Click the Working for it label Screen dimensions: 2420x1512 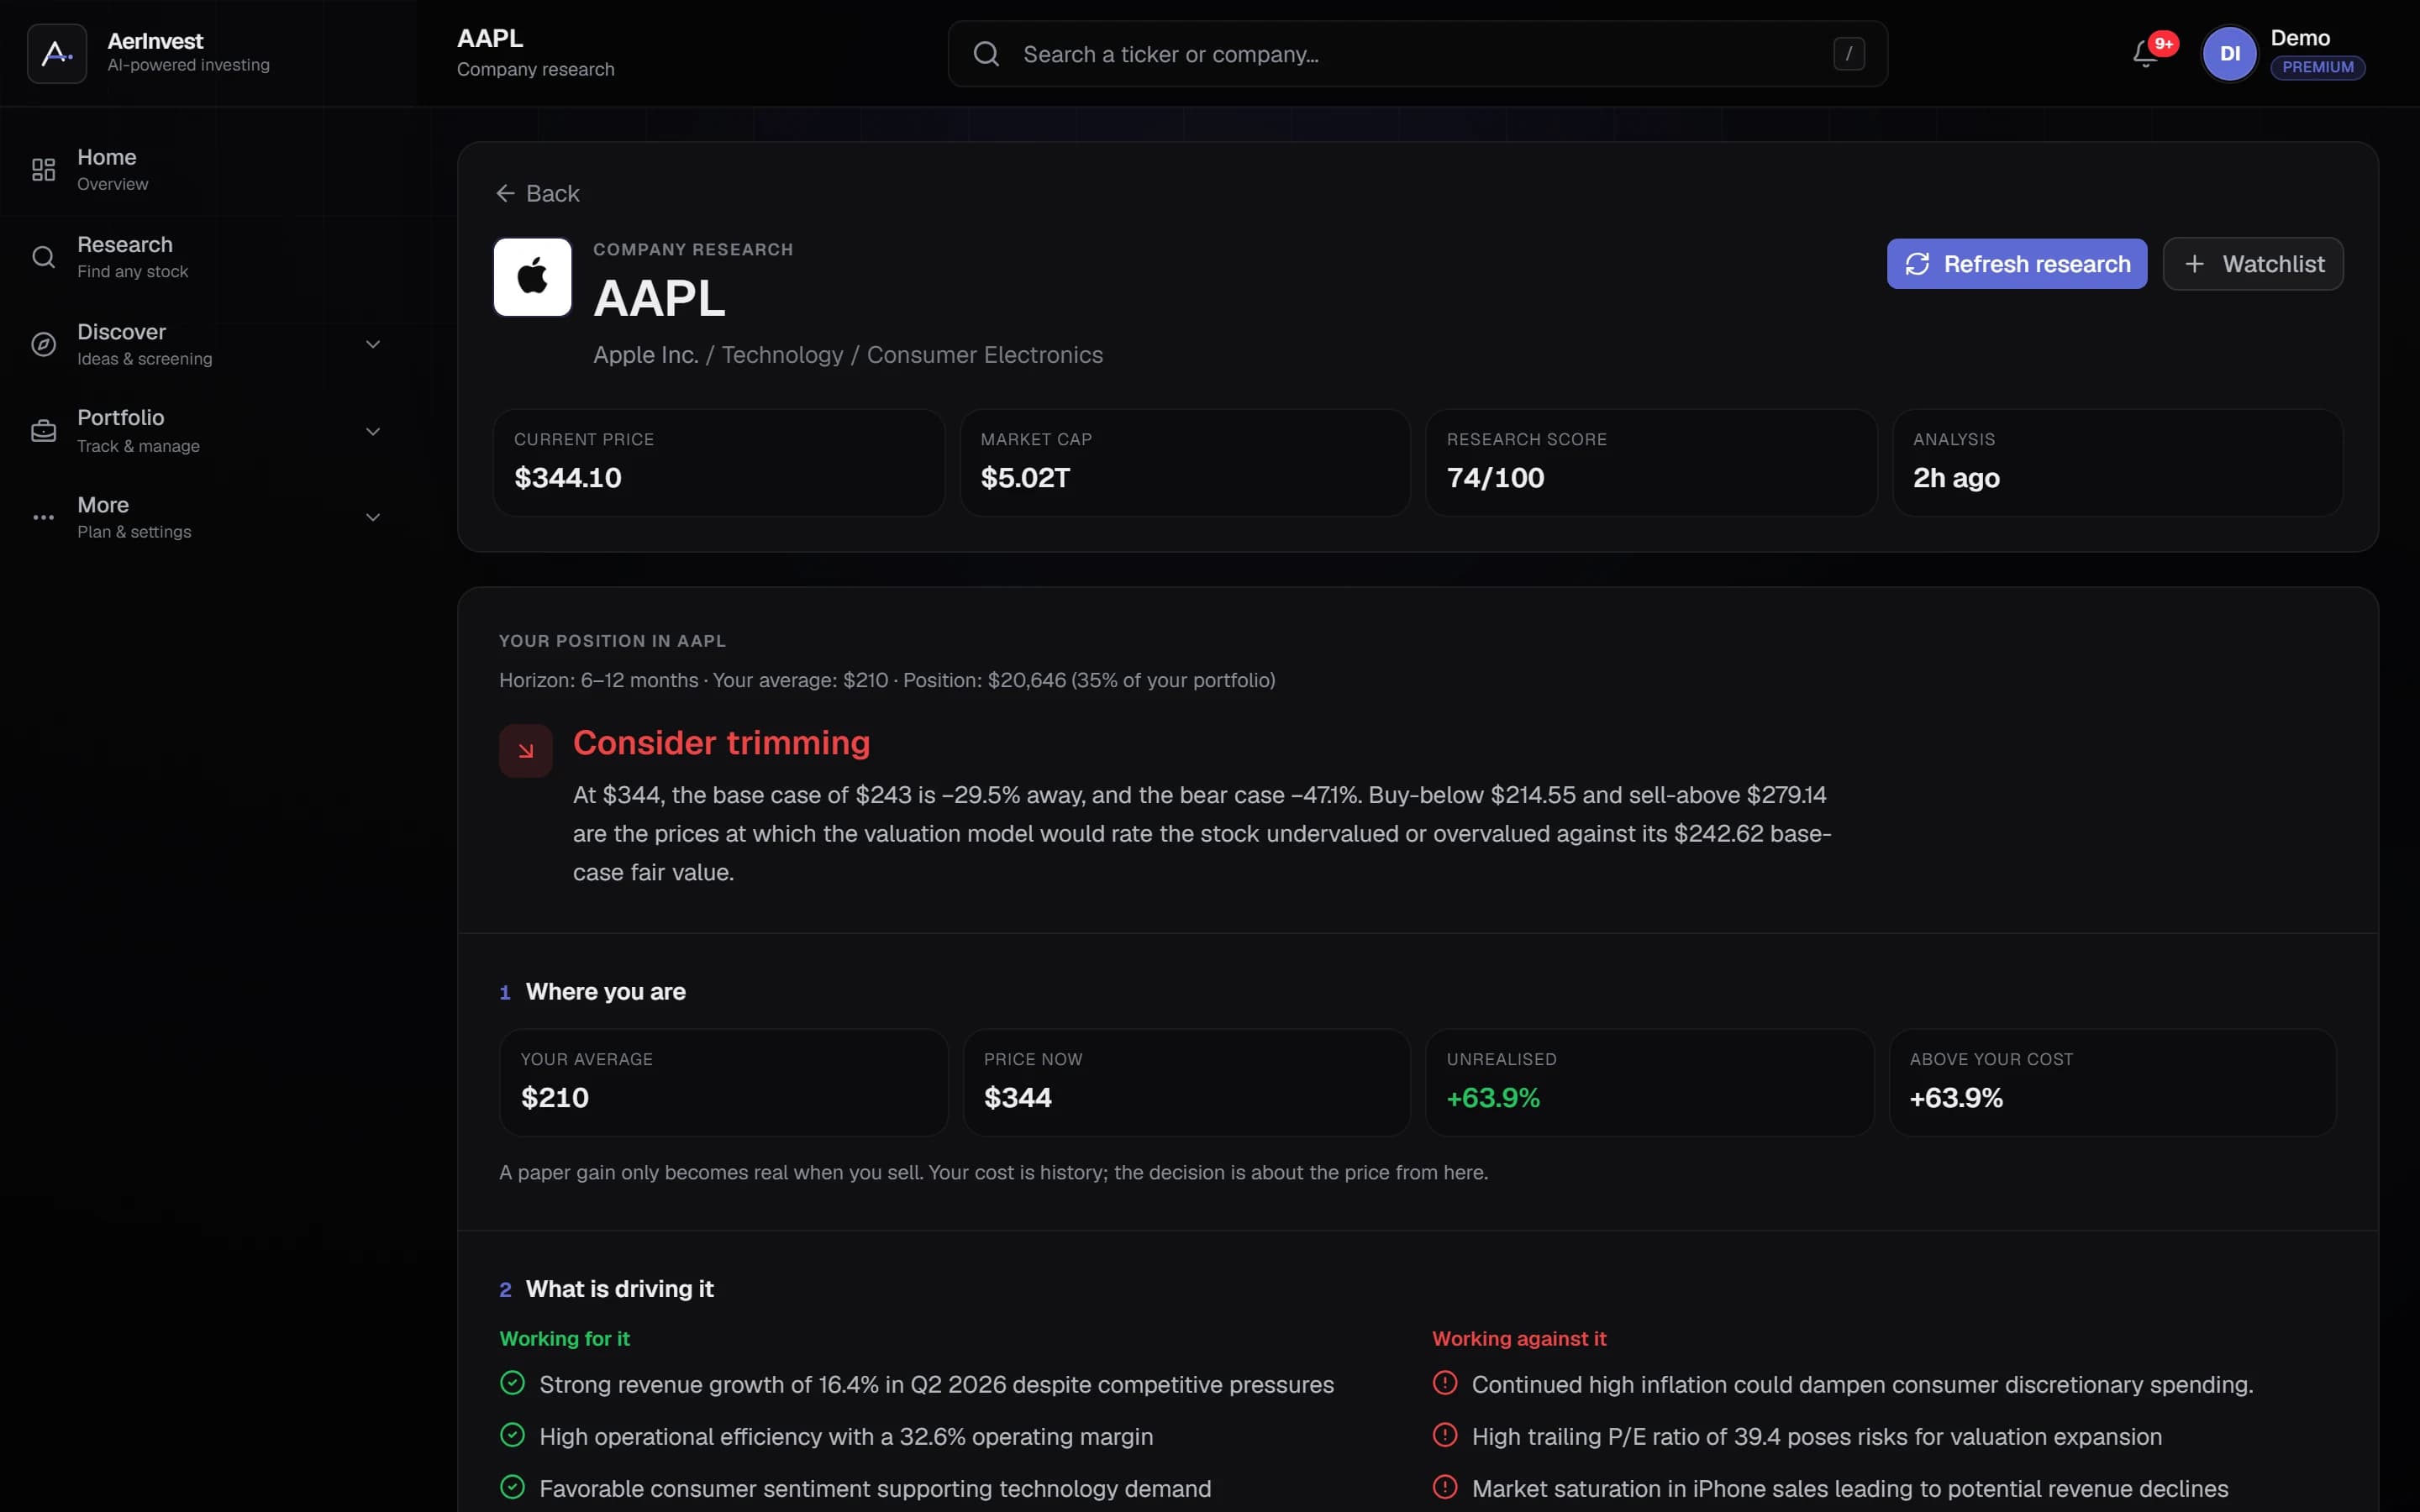click(x=564, y=1338)
